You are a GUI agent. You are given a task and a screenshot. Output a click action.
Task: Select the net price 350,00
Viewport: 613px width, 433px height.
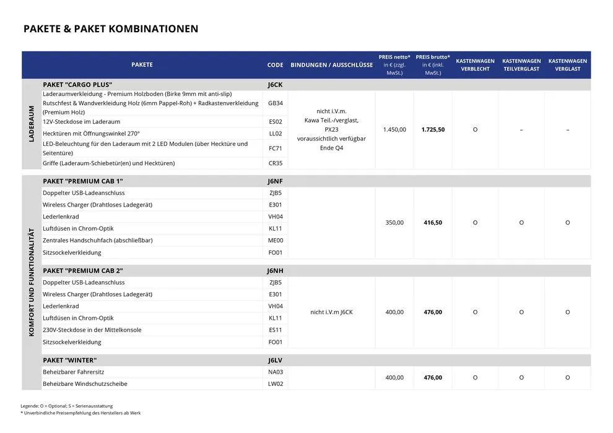tap(394, 223)
